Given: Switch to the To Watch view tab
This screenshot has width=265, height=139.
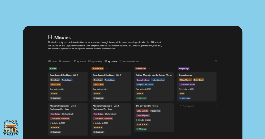Looking at the screenshot, I should click(65, 62).
